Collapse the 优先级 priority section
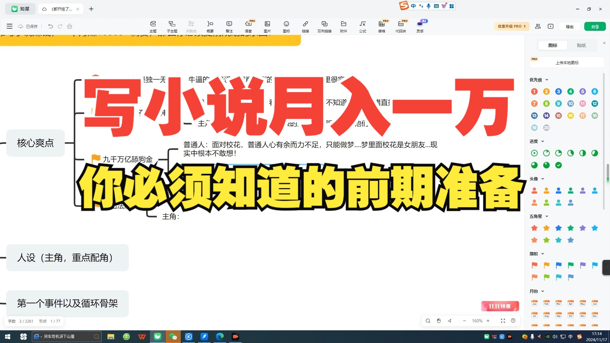Screen dimensions: 610x343 [547, 80]
